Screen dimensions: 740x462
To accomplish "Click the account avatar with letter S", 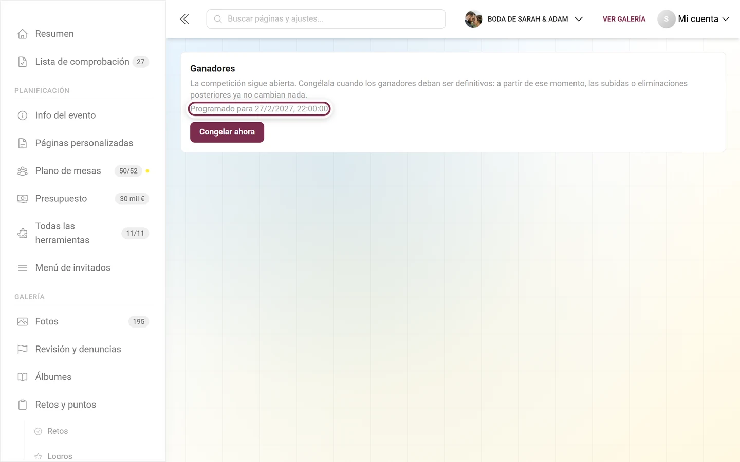I will click(667, 19).
